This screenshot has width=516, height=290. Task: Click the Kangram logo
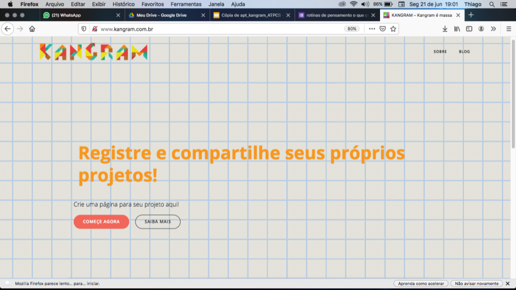pyautogui.click(x=94, y=52)
